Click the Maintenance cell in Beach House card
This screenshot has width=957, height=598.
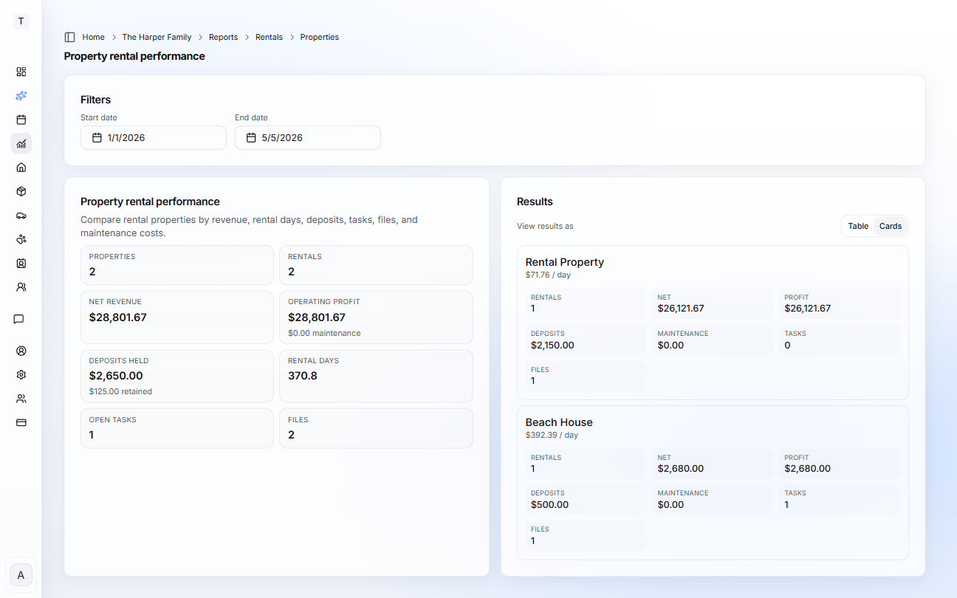pos(713,499)
